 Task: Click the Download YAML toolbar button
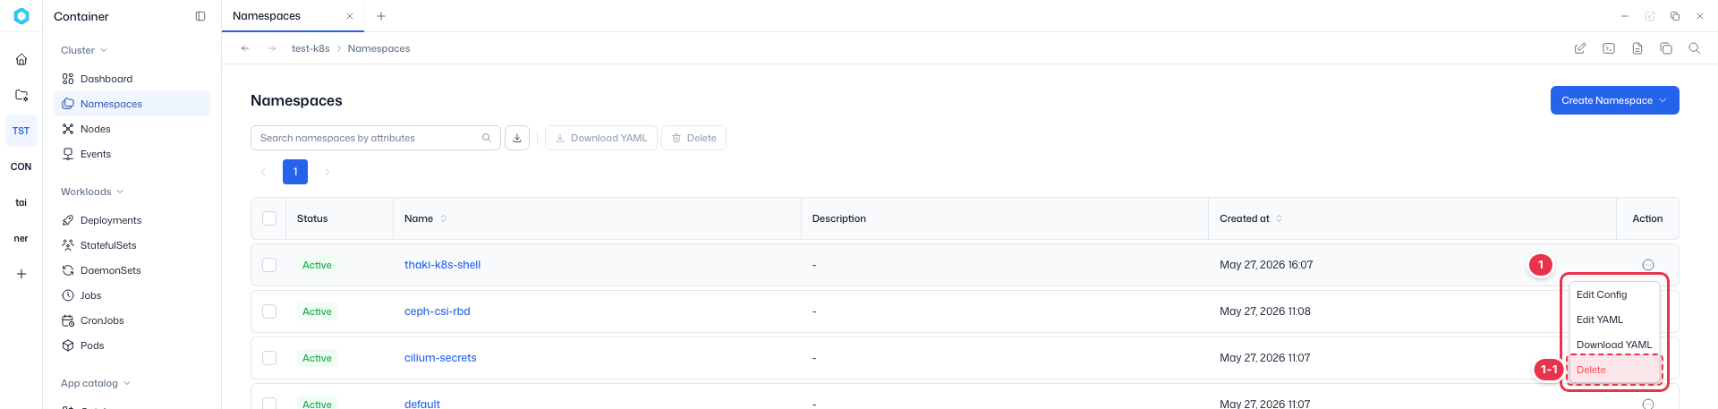pyautogui.click(x=601, y=138)
